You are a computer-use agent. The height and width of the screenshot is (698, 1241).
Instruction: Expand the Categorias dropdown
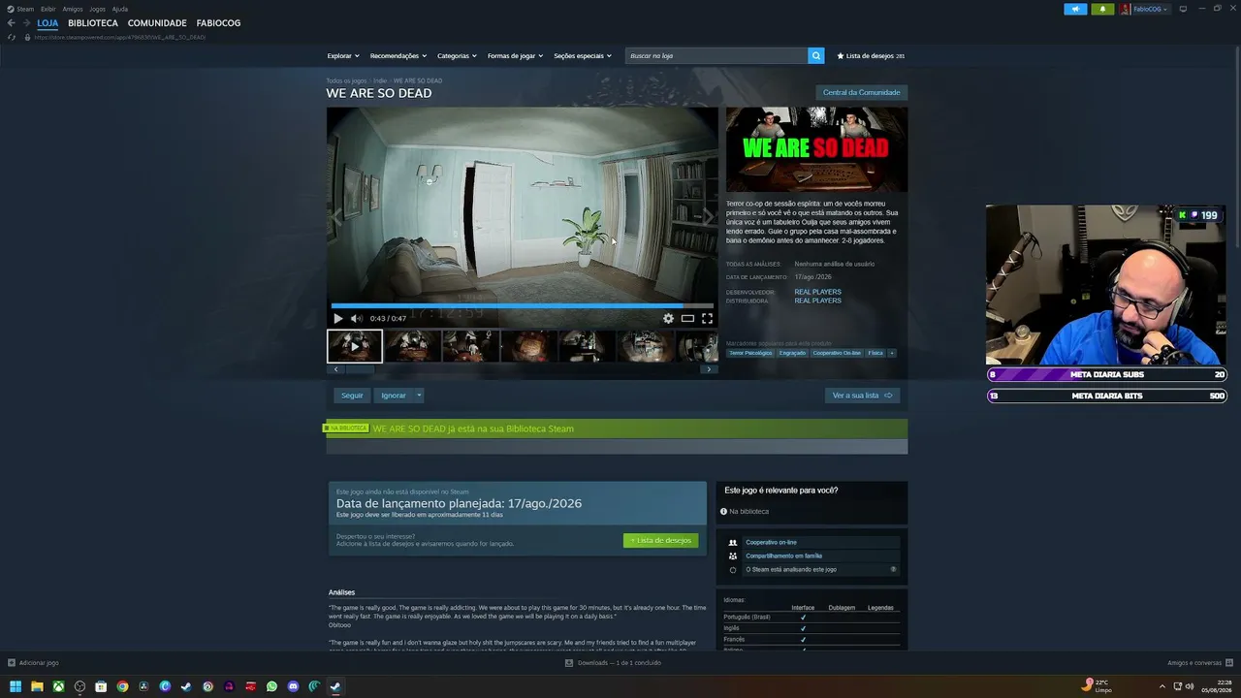coord(457,55)
